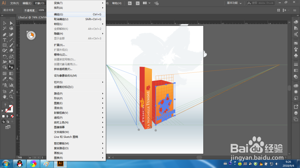Change the screen mode
The width and height of the screenshot is (300, 168).
click(8, 127)
